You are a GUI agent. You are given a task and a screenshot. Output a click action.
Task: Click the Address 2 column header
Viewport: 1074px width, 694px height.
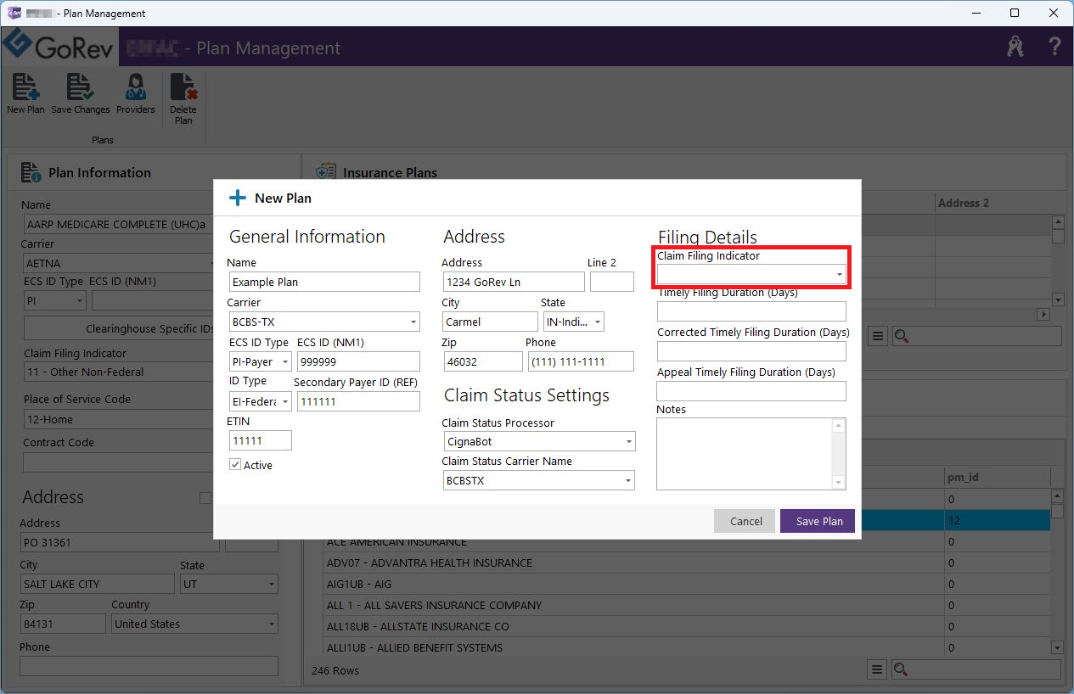[992, 203]
